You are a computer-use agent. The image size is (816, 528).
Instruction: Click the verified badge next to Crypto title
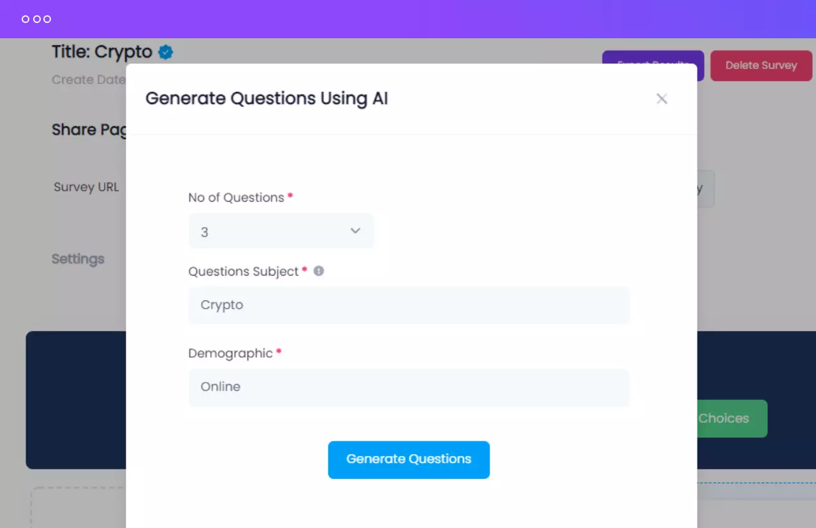point(166,52)
